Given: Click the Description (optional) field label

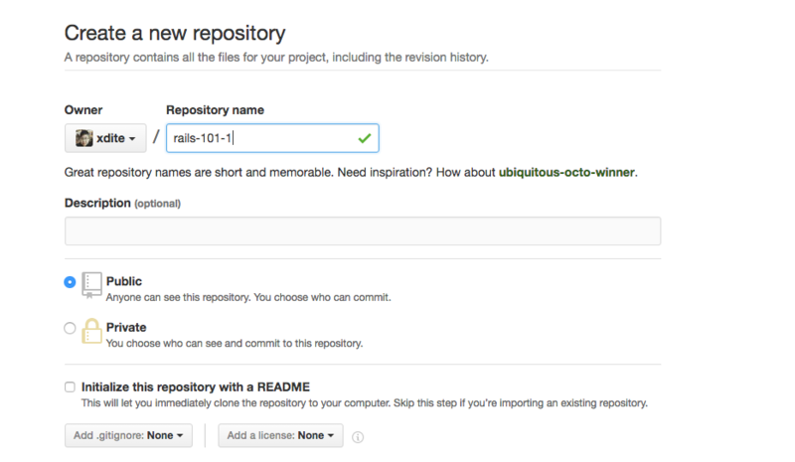Looking at the screenshot, I should [x=122, y=203].
